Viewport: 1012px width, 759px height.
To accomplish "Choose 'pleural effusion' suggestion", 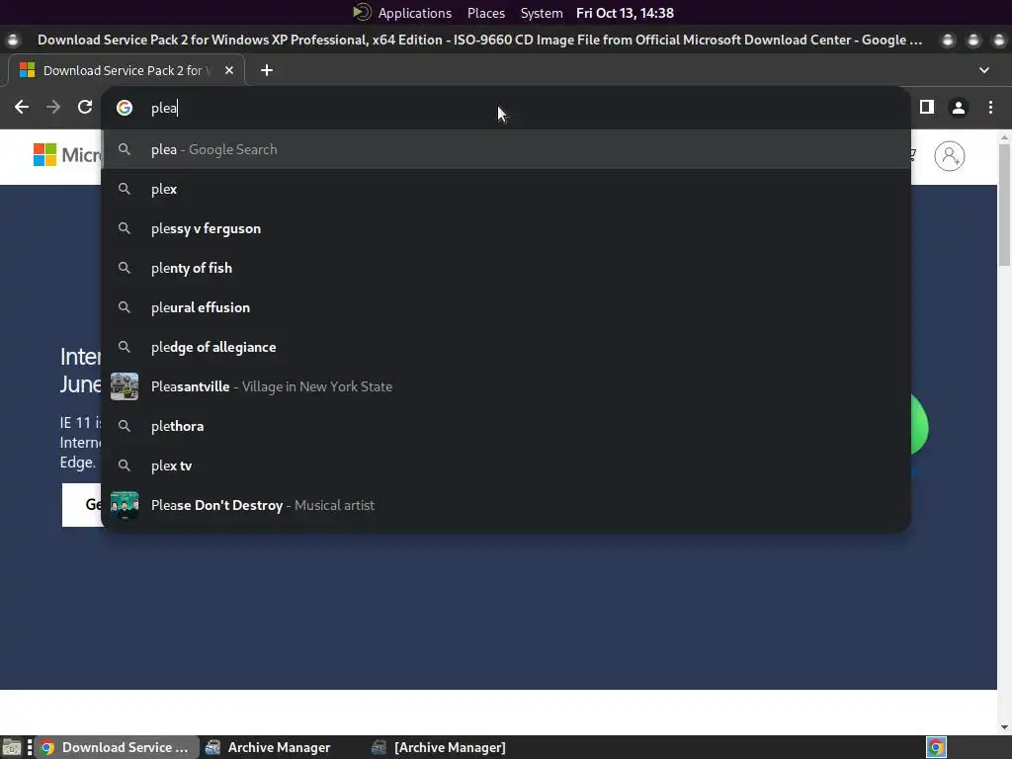I will 506,308.
